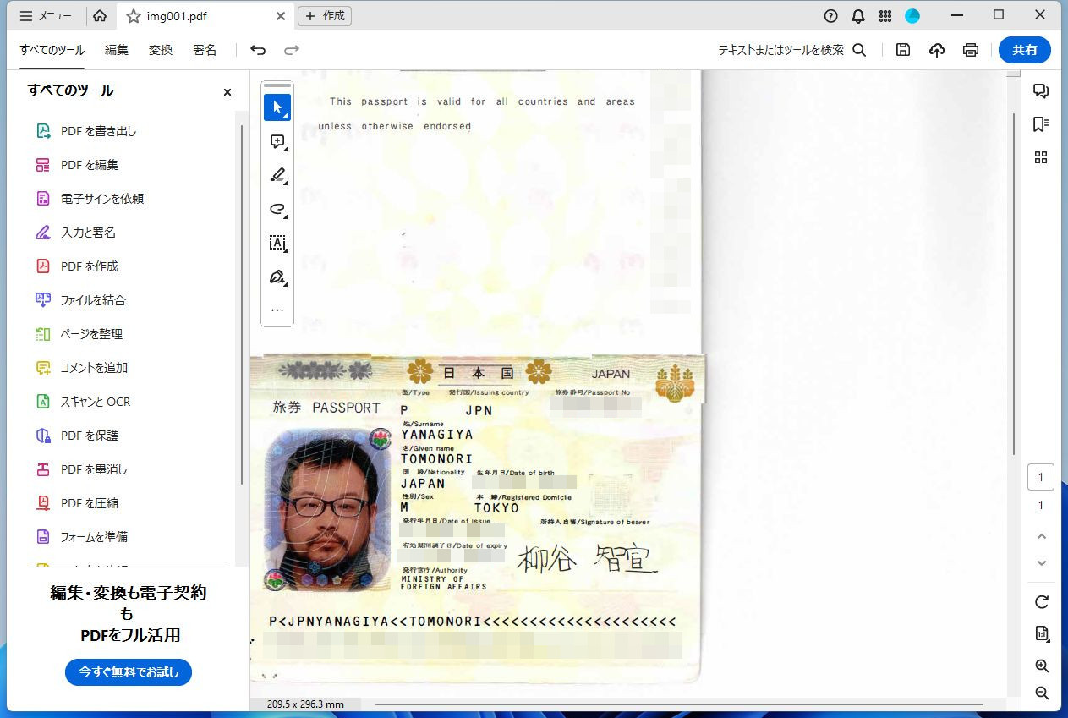Select the arrow selection tool

277,107
